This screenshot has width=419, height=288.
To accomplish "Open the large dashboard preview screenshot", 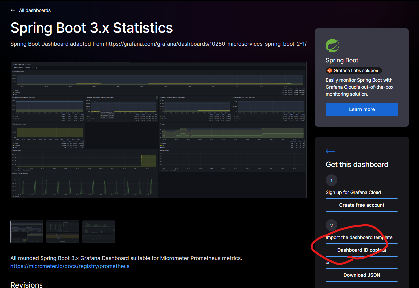I will click(x=158, y=130).
